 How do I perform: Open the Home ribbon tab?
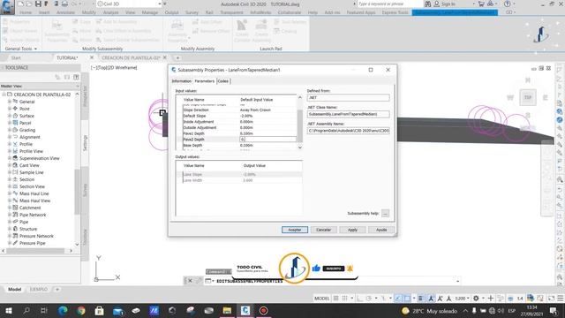pyautogui.click(x=26, y=12)
